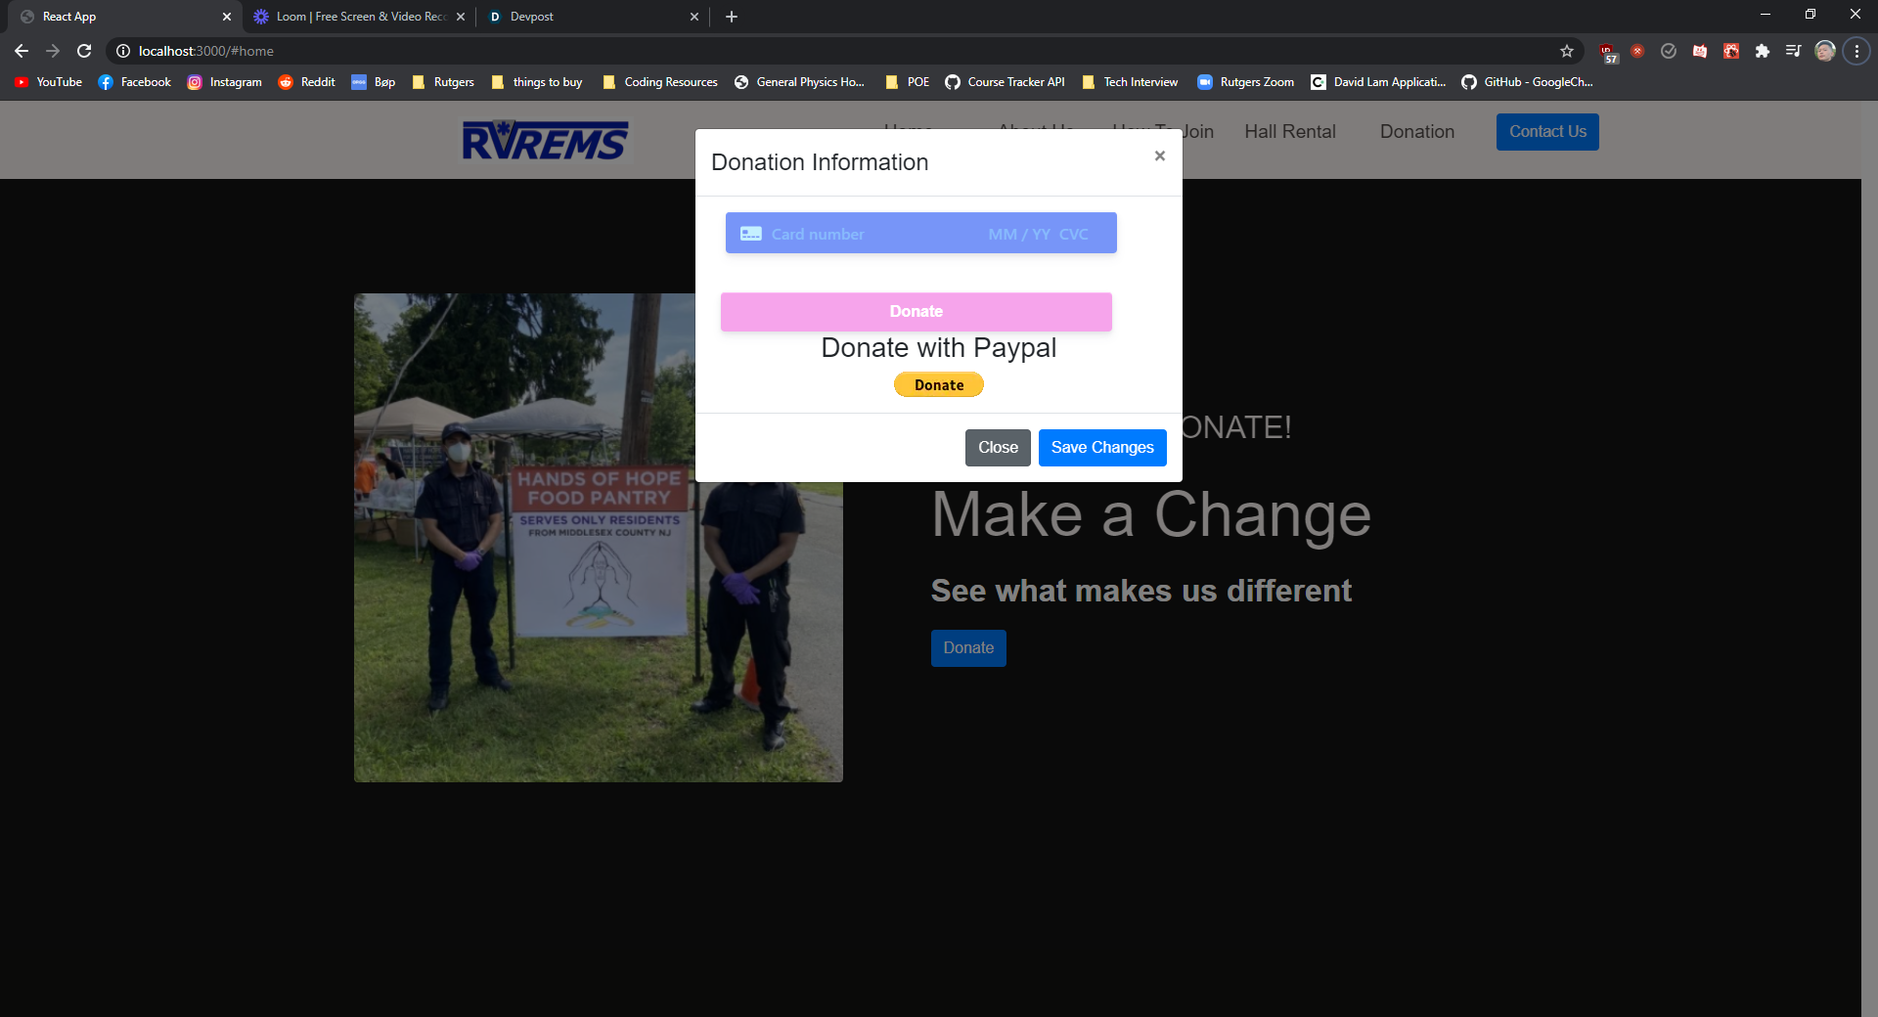
Task: Go forward in browser history
Action: 53,51
